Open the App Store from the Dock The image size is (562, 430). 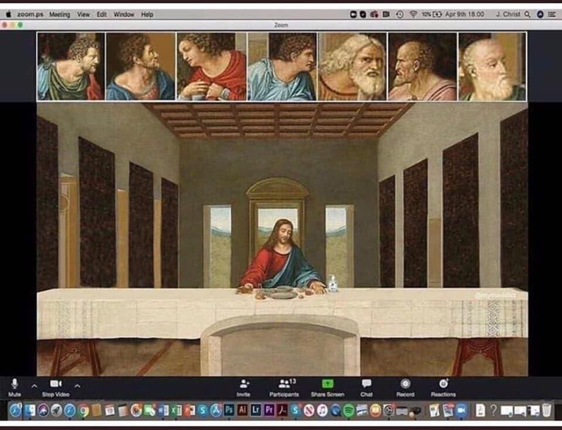tap(216, 410)
